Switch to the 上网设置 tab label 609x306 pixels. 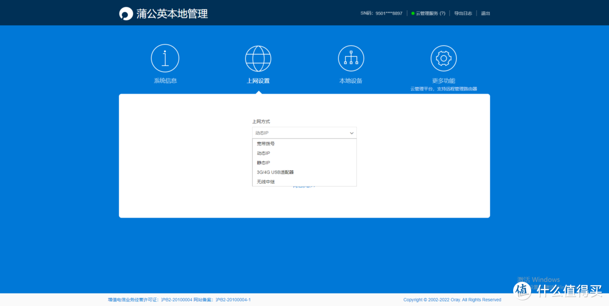(258, 81)
